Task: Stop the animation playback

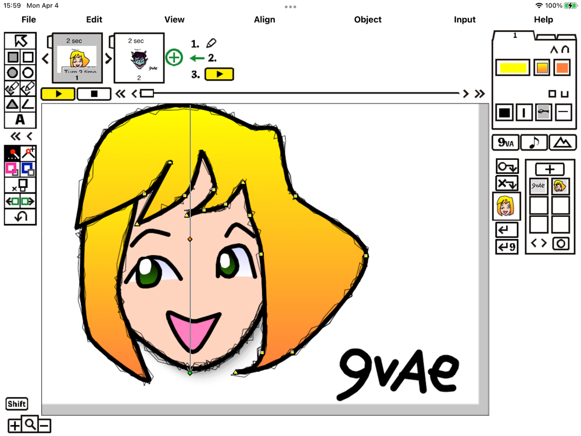Action: click(x=94, y=94)
